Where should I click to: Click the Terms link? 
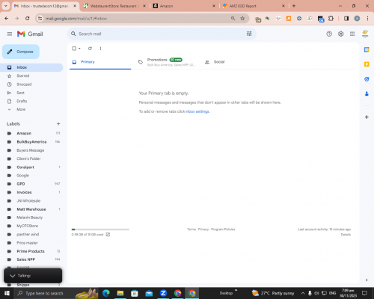191,229
